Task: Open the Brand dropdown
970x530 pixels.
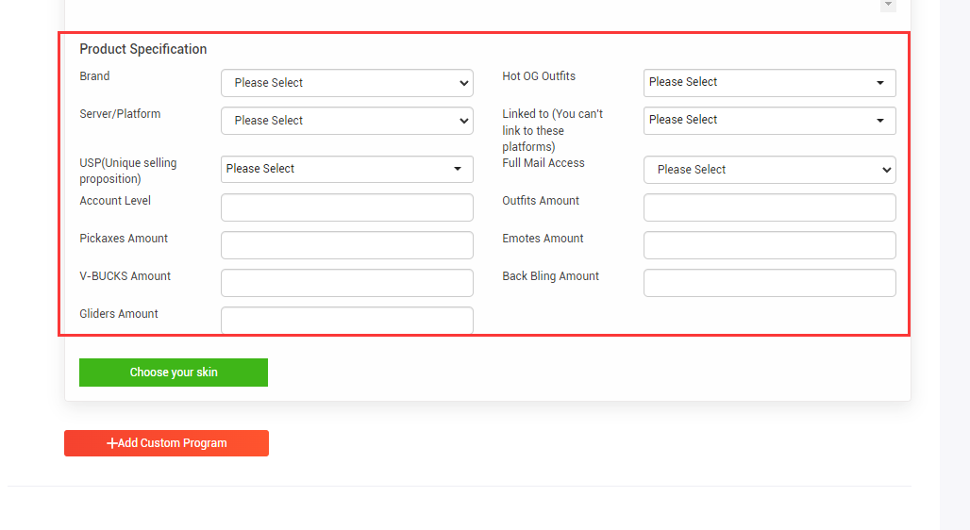Action: click(x=347, y=83)
